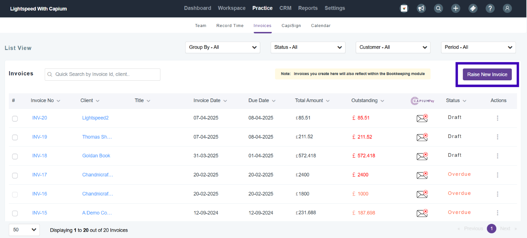The width and height of the screenshot is (527, 238).
Task: Click the Lightspeed With Capium logo text
Action: tap(39, 9)
